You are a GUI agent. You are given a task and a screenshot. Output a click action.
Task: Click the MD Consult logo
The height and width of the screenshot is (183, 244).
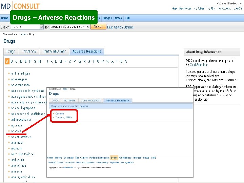pos(20,6)
